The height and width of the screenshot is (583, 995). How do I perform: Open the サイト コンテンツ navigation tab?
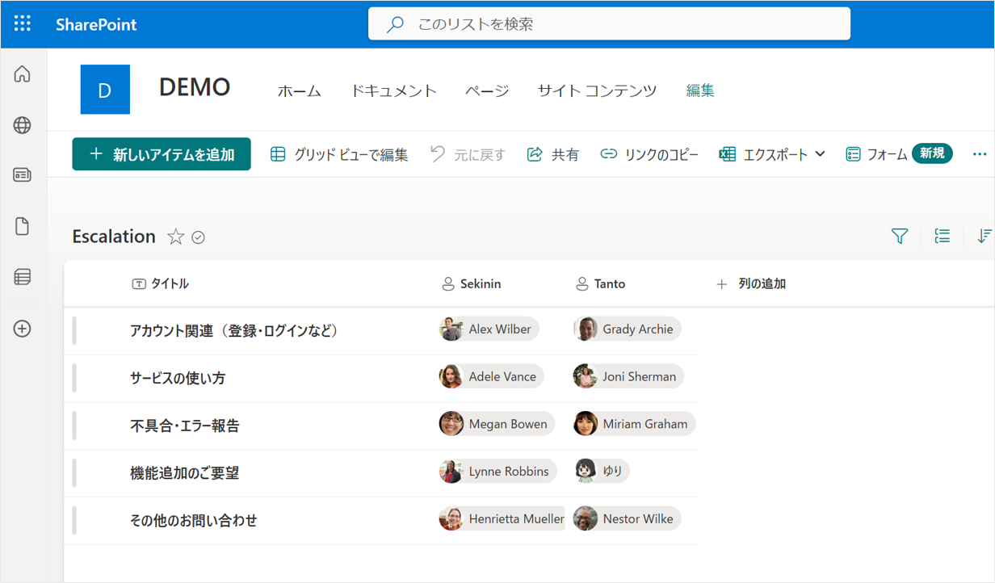click(x=597, y=90)
